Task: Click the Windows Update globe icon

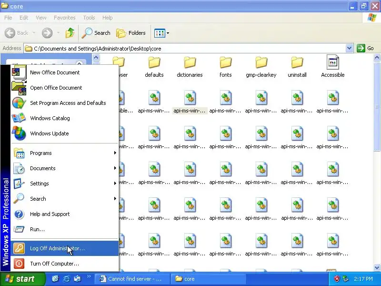Action: 19,133
